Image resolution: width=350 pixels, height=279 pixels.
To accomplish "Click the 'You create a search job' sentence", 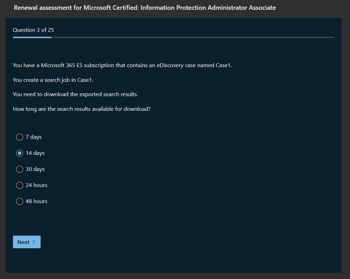I will coord(53,80).
